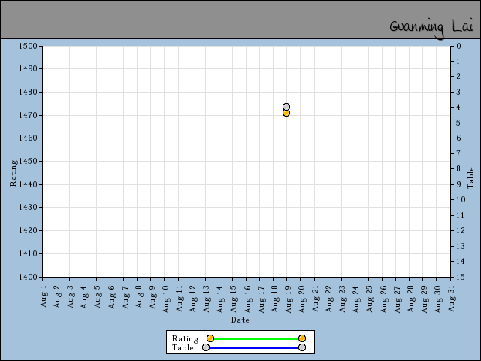Click the '10' table axis value
481x361 pixels.
point(461,199)
